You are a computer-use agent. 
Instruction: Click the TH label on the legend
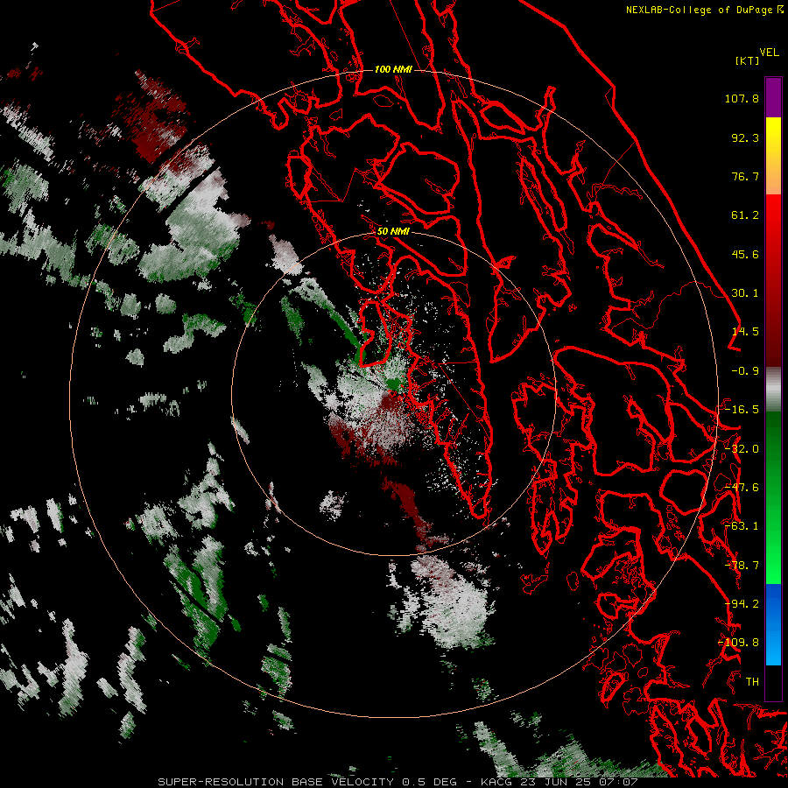[x=752, y=682]
